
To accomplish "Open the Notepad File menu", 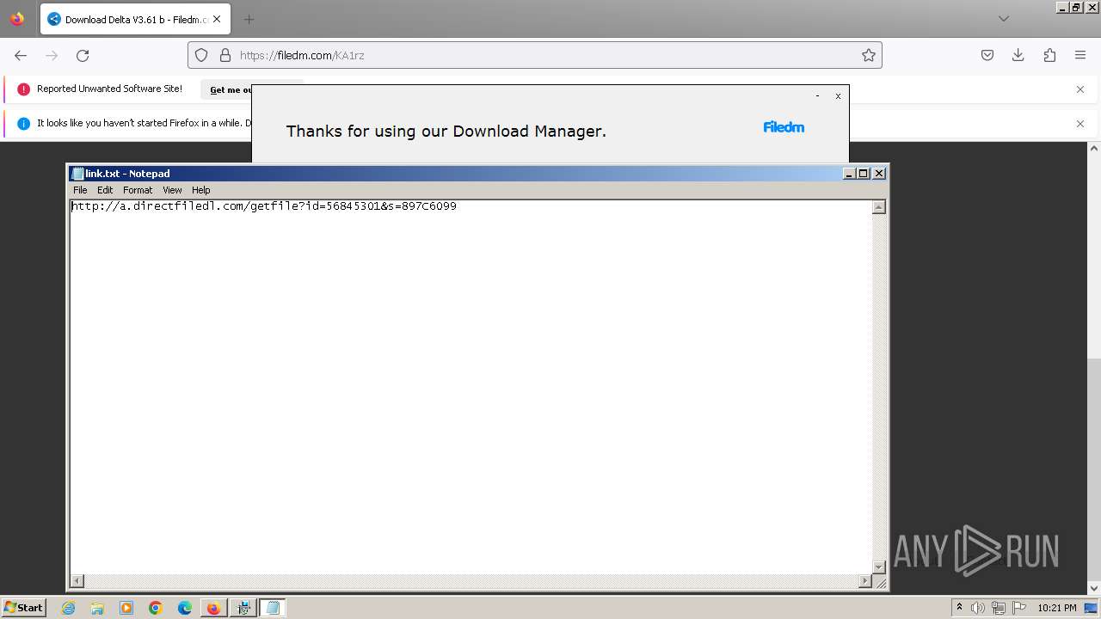I will (80, 190).
